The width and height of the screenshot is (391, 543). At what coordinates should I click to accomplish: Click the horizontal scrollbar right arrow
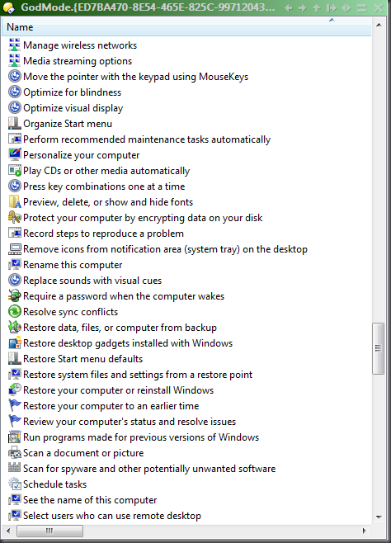pos(364,531)
